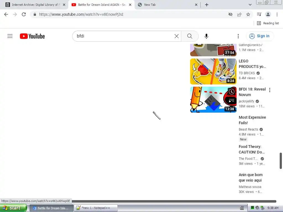Image resolution: width=283 pixels, height=212 pixels.
Task: Open Most Expensive Fails! video title
Action: (x=252, y=120)
